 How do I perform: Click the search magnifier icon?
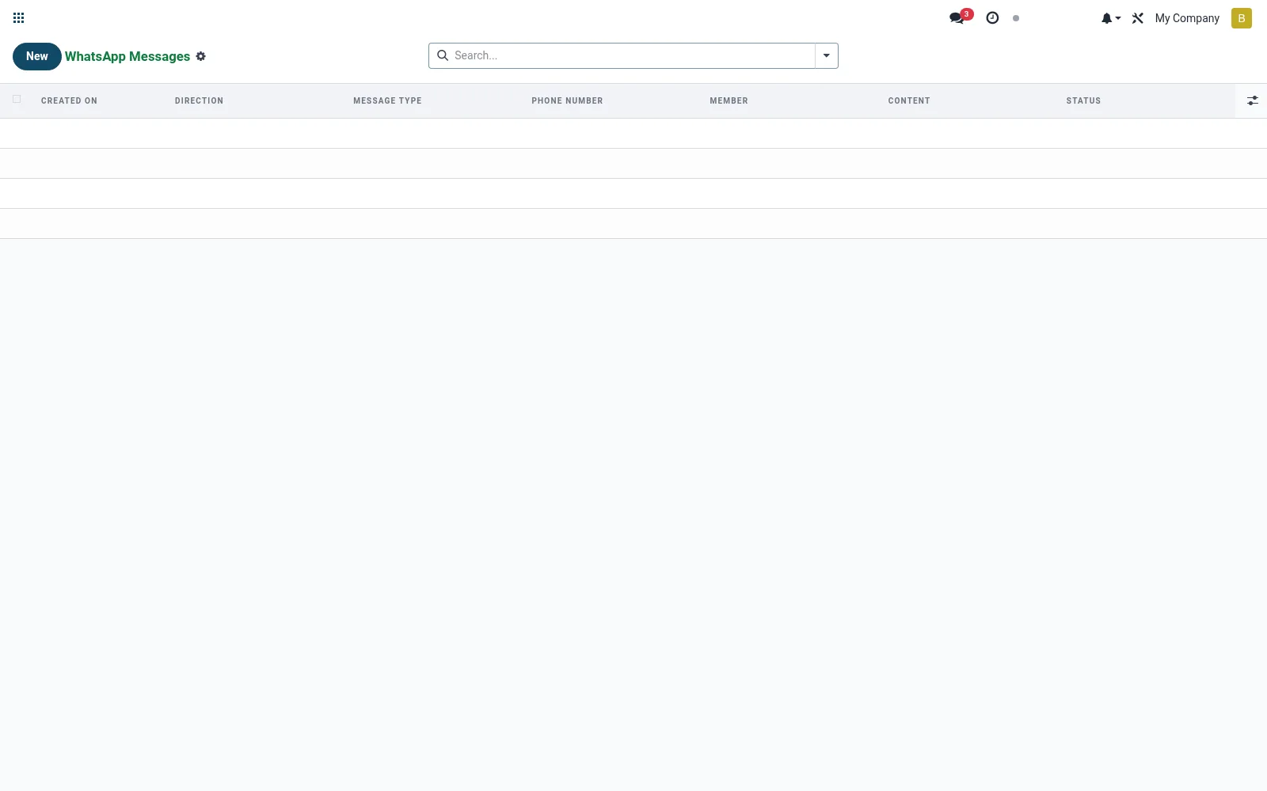(x=443, y=55)
